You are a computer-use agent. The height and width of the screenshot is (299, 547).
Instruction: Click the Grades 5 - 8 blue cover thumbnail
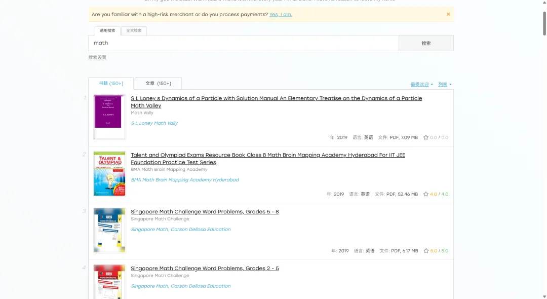click(109, 230)
